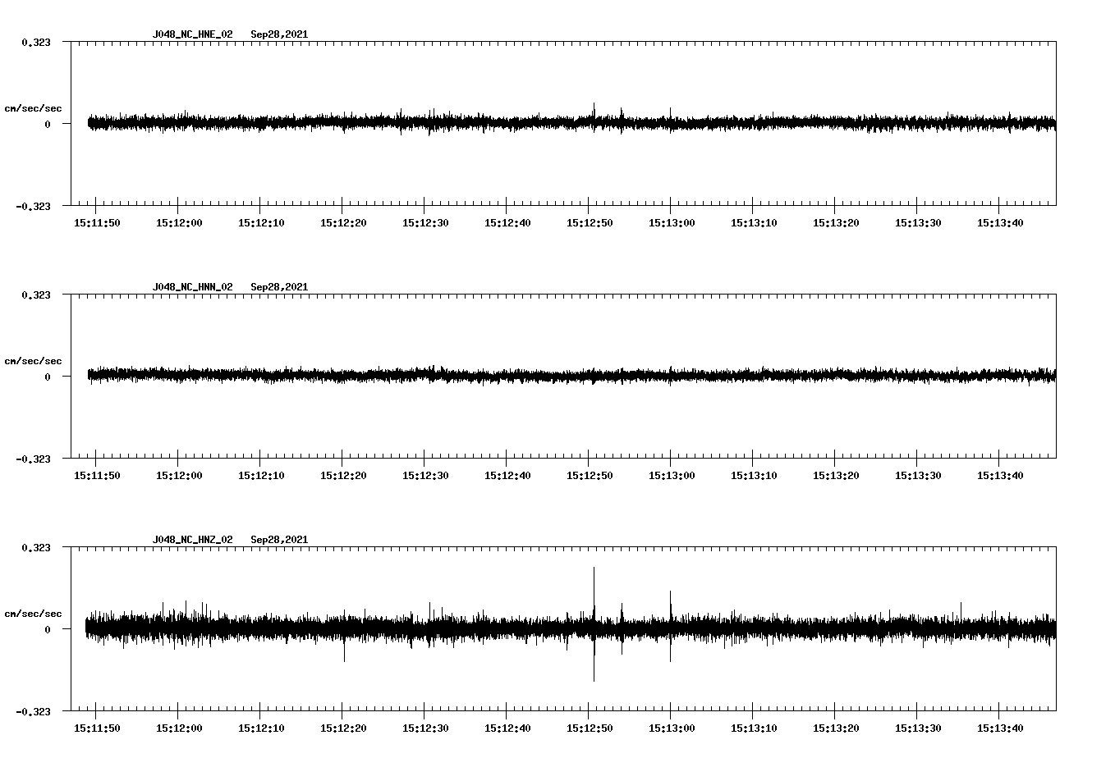Click the J048_NC_HNE_02 channel title
Viewport: 1115px width, 758px height.
point(192,34)
